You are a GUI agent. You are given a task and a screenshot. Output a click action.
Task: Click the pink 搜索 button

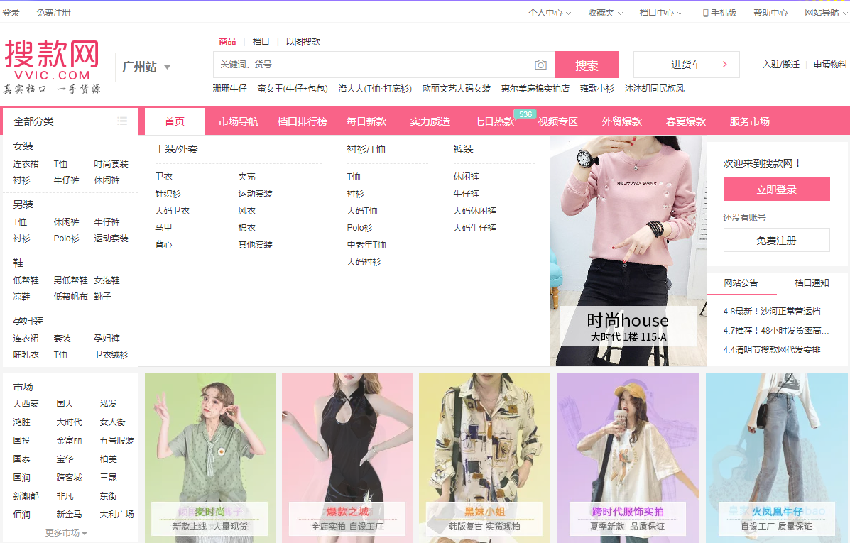click(587, 65)
